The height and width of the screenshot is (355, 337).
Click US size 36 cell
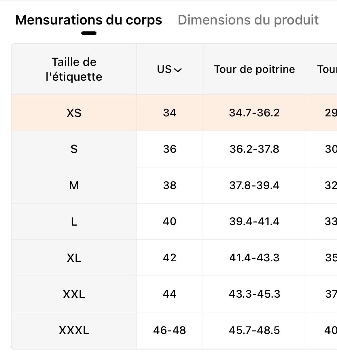pyautogui.click(x=169, y=149)
